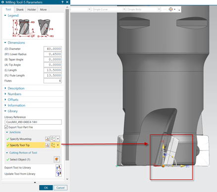
Task: Click the right tapered tool legend diagram
Action: (x=45, y=28)
